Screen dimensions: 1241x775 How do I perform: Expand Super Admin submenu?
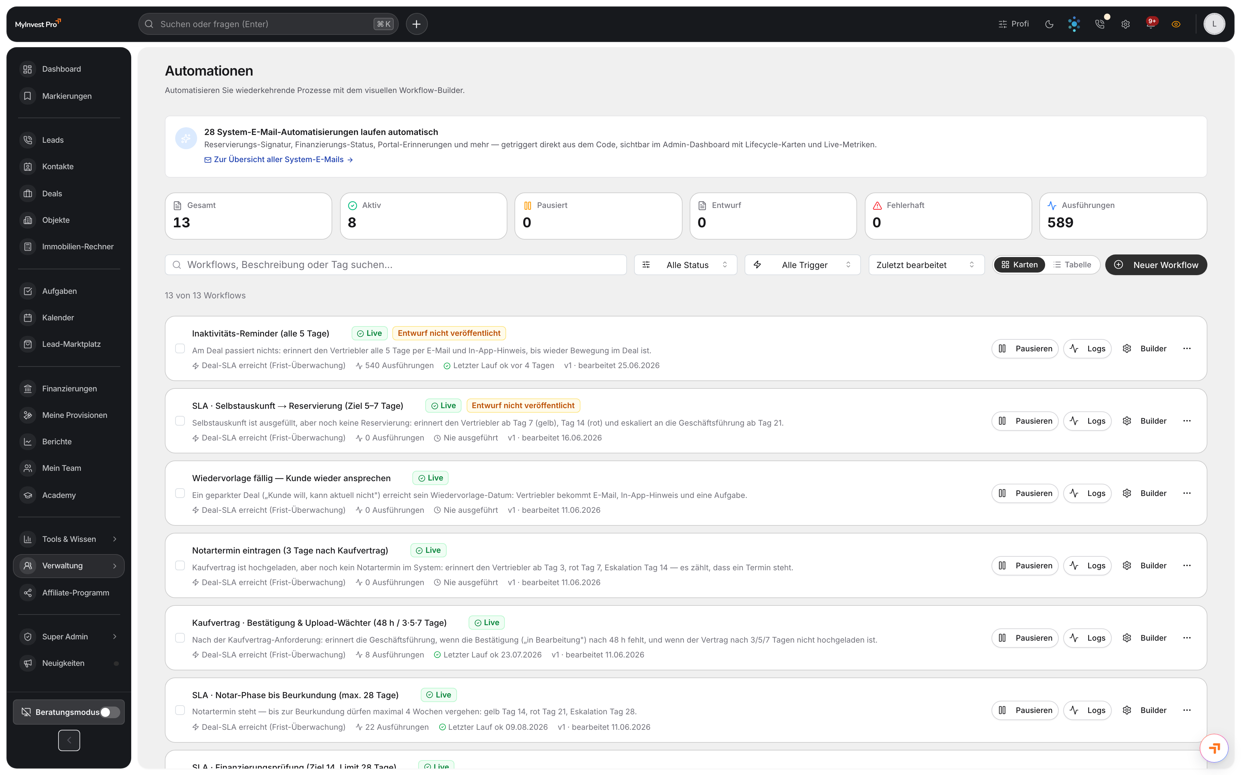tap(69, 636)
